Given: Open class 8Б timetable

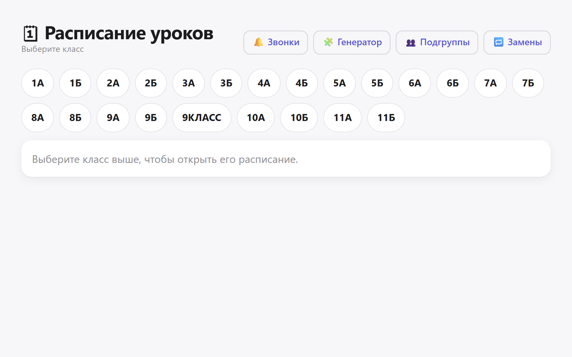Looking at the screenshot, I should [75, 118].
